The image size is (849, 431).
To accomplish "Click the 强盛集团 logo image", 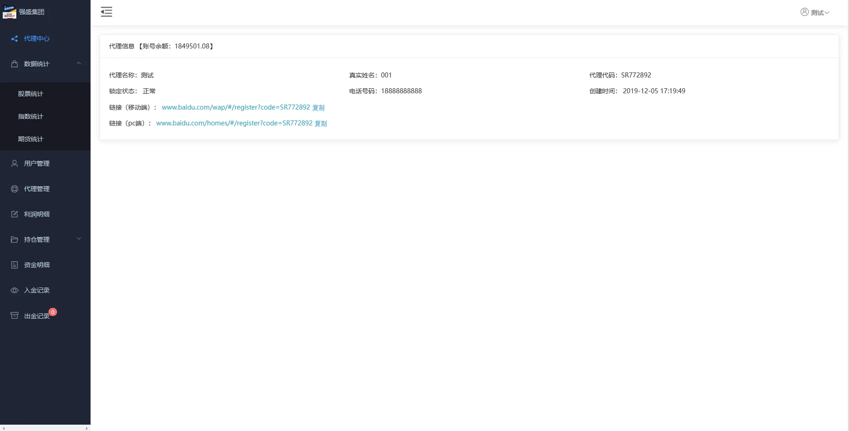I will (9, 12).
